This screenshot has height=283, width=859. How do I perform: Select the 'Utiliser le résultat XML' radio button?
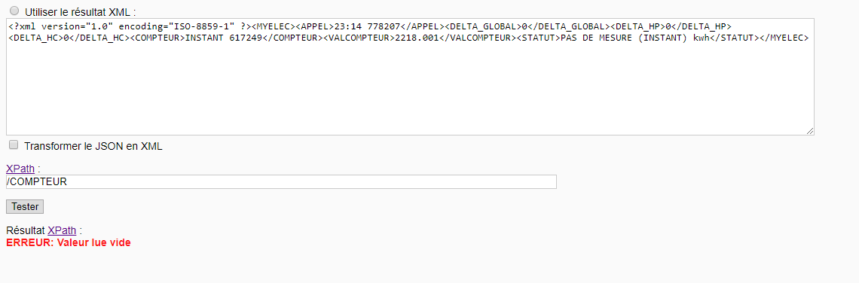click(14, 11)
